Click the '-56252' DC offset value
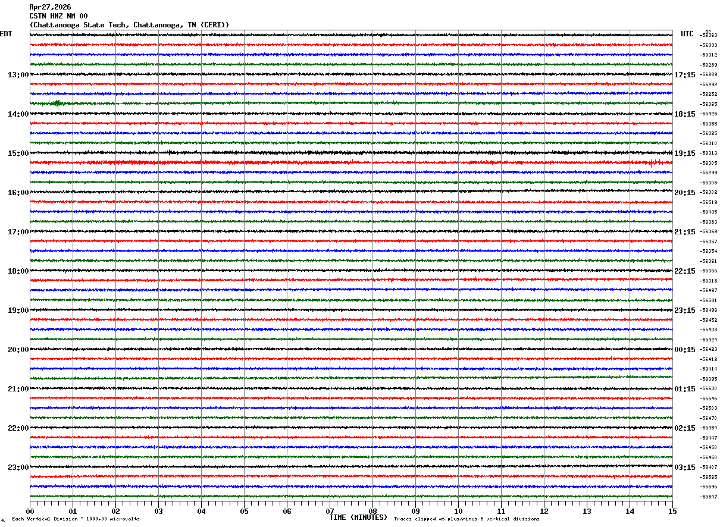The height and width of the screenshot is (527, 720). click(708, 94)
